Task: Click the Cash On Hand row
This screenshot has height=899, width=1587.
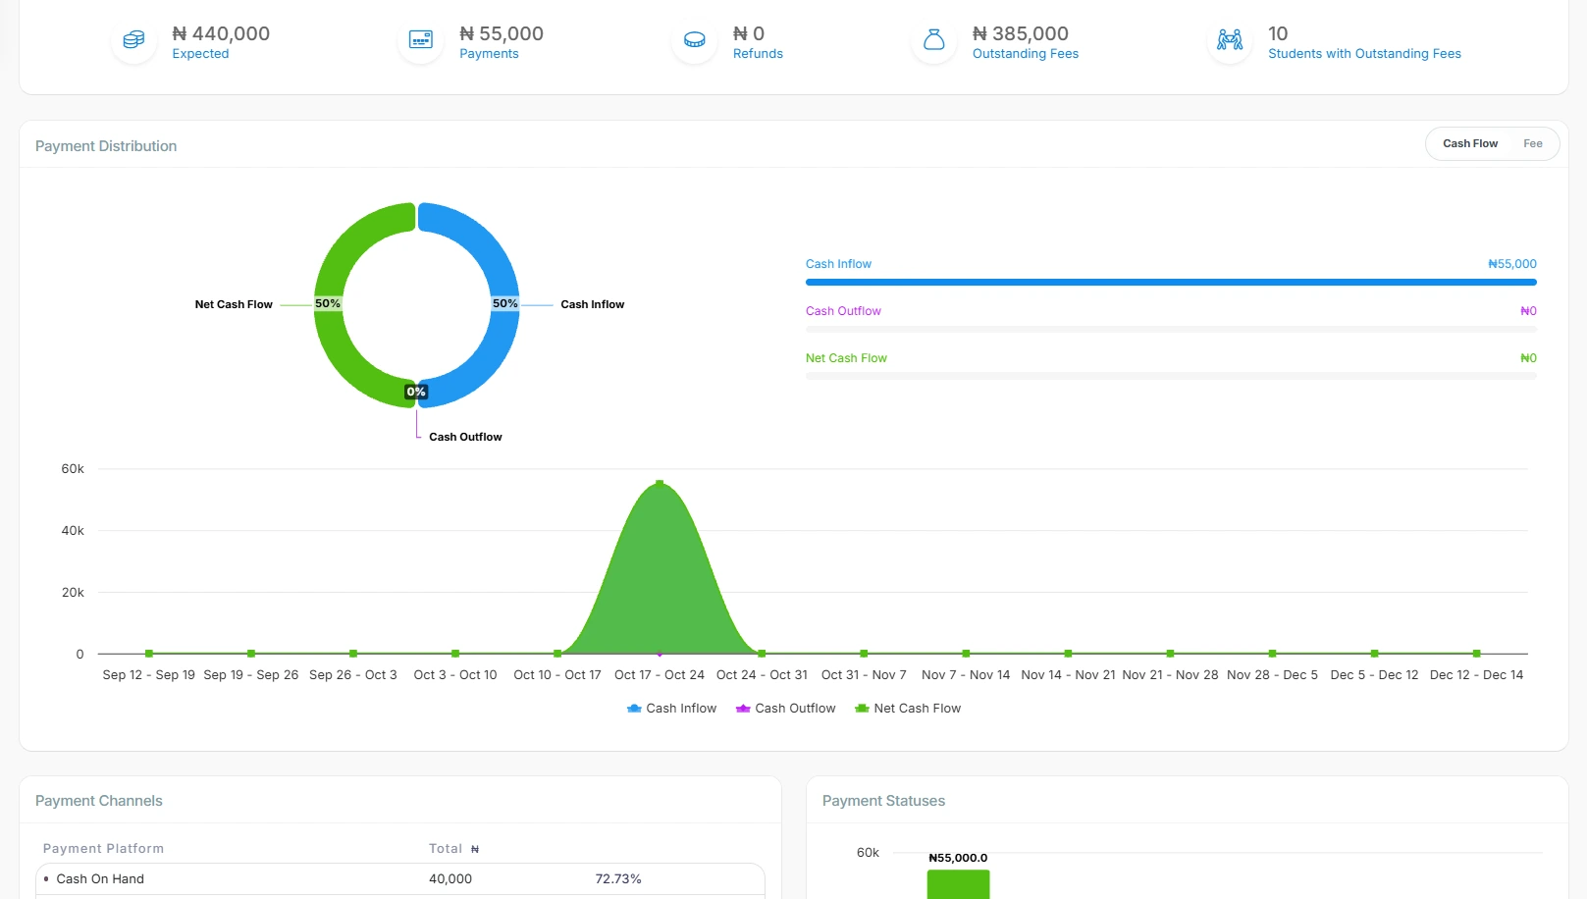Action: point(400,879)
